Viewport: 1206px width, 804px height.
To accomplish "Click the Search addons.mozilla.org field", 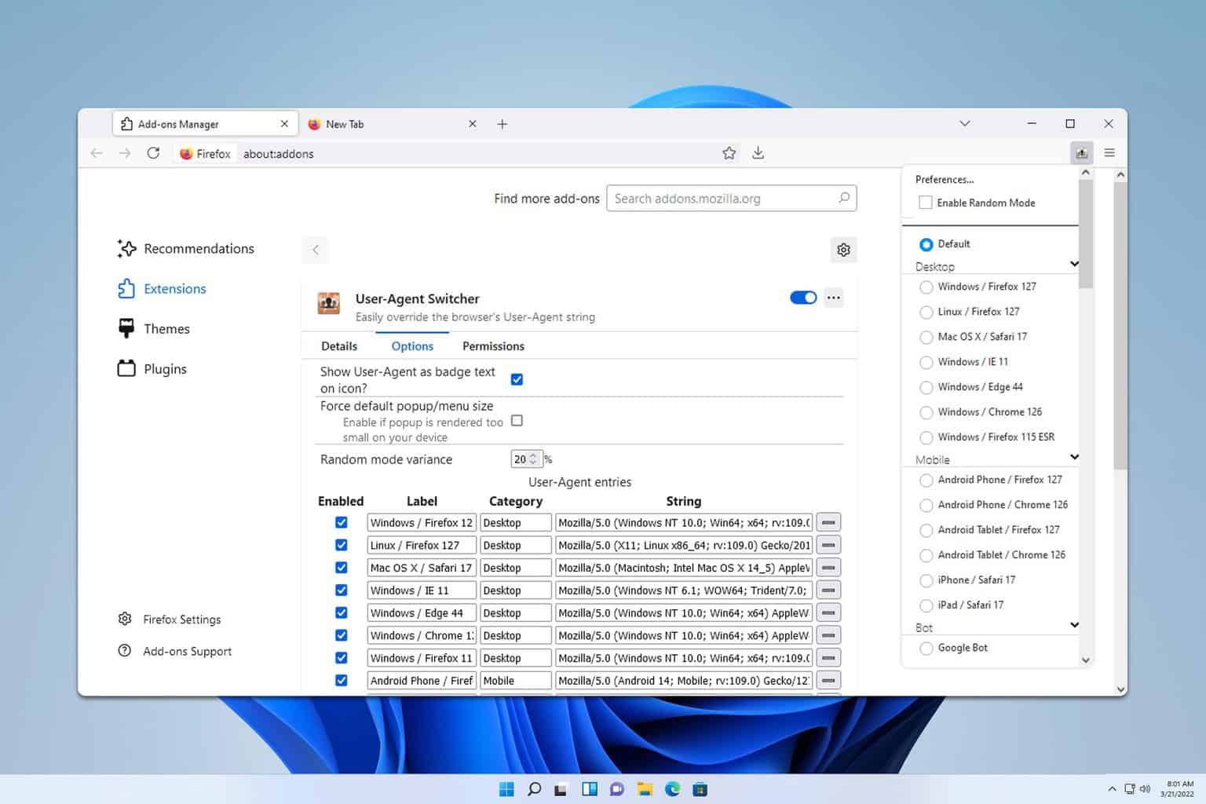I will coord(731,199).
